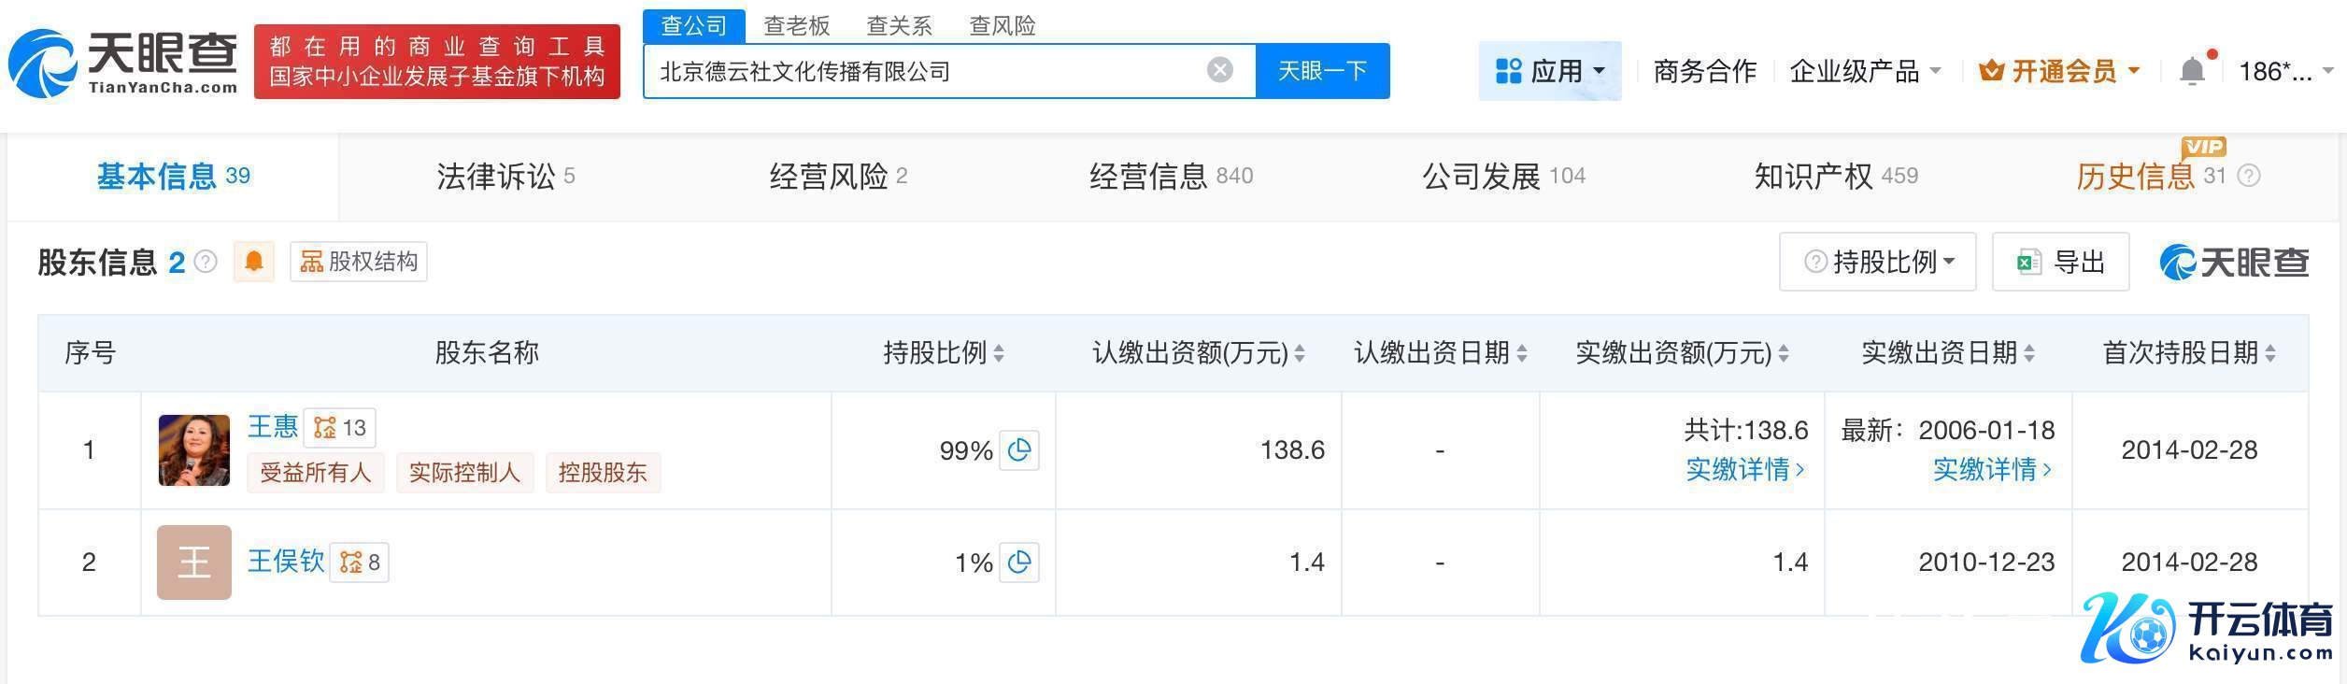Open pie chart icon for 1% shareholding
Screen dimensions: 2347x684
pos(1019,563)
